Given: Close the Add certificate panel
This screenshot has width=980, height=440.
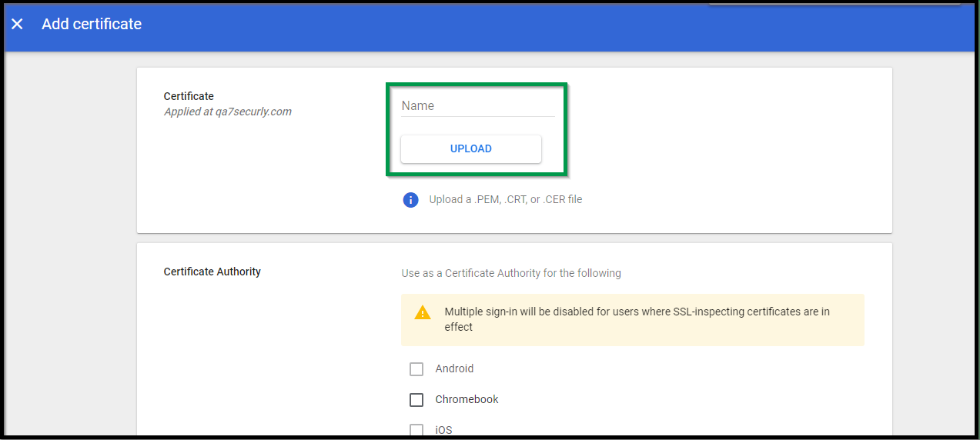Looking at the screenshot, I should pos(17,24).
